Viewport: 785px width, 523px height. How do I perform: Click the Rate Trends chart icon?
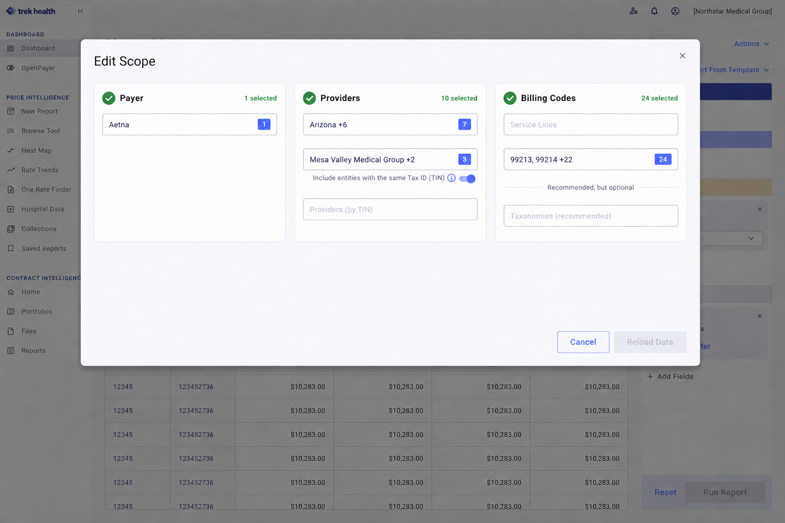(11, 170)
